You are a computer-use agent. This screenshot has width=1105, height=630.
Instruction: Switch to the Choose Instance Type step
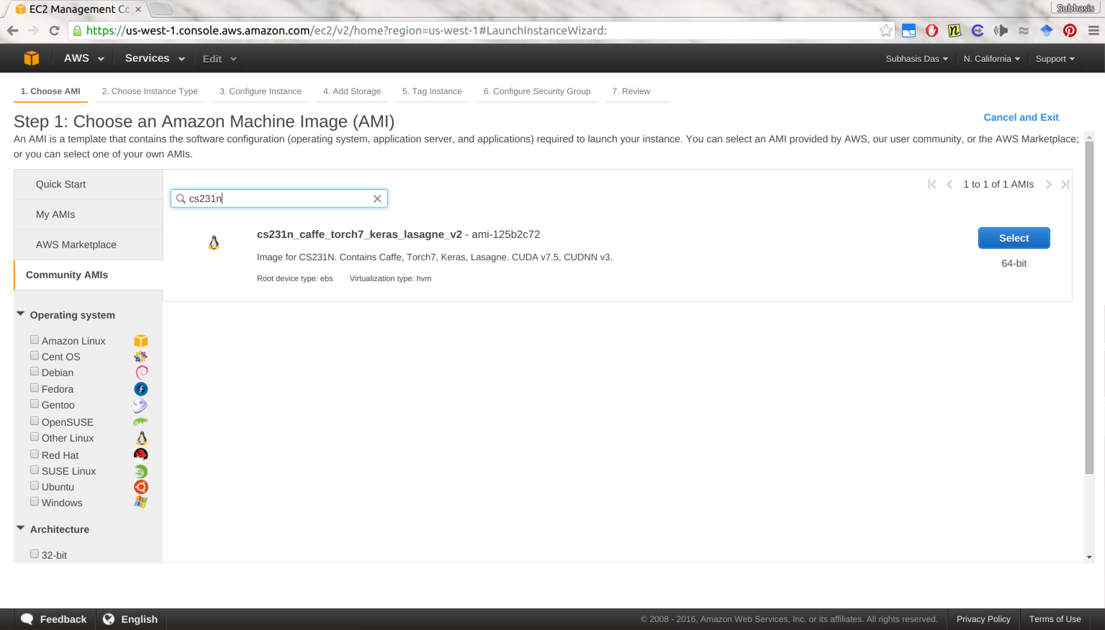point(150,91)
